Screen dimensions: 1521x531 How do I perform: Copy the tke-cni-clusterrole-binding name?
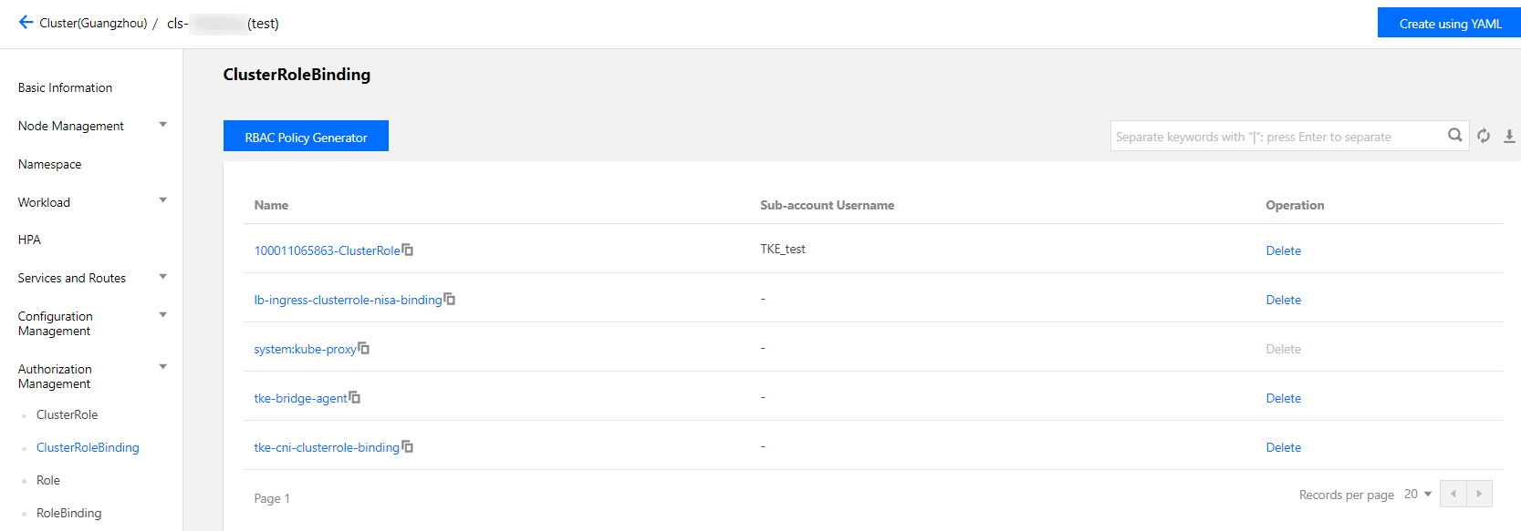point(408,446)
